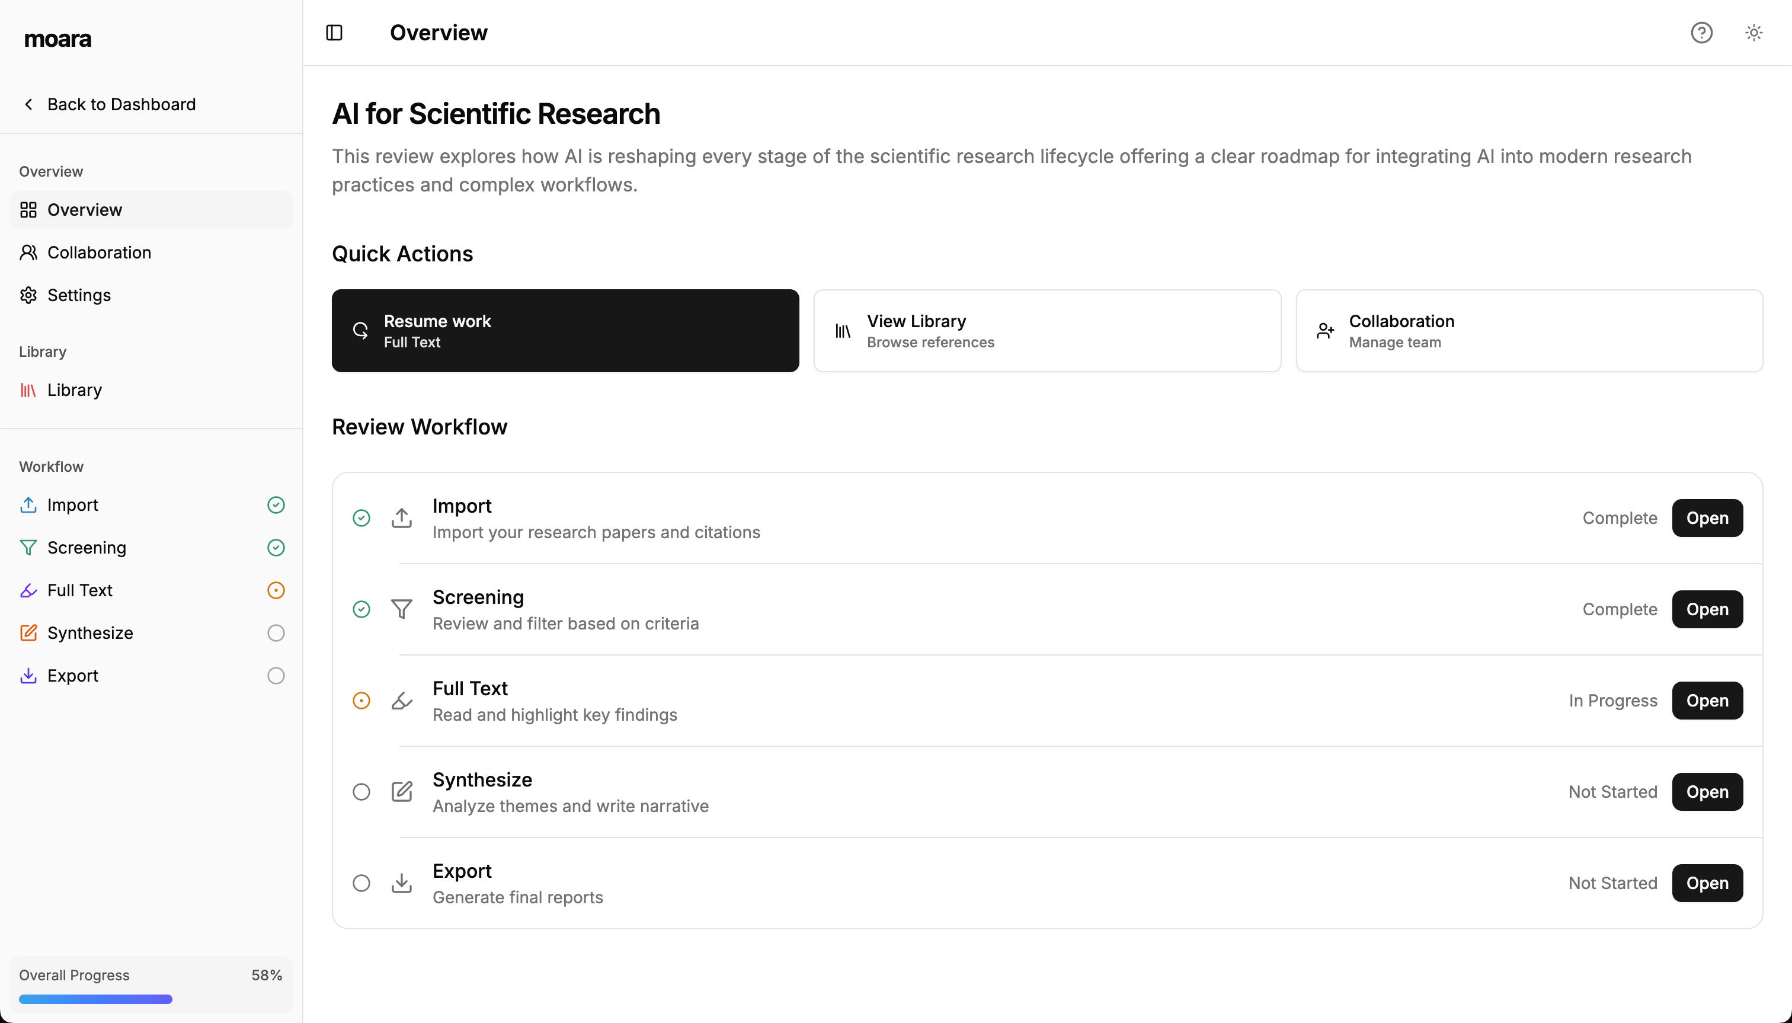Click the Import upload icon in the workflow list

(402, 518)
